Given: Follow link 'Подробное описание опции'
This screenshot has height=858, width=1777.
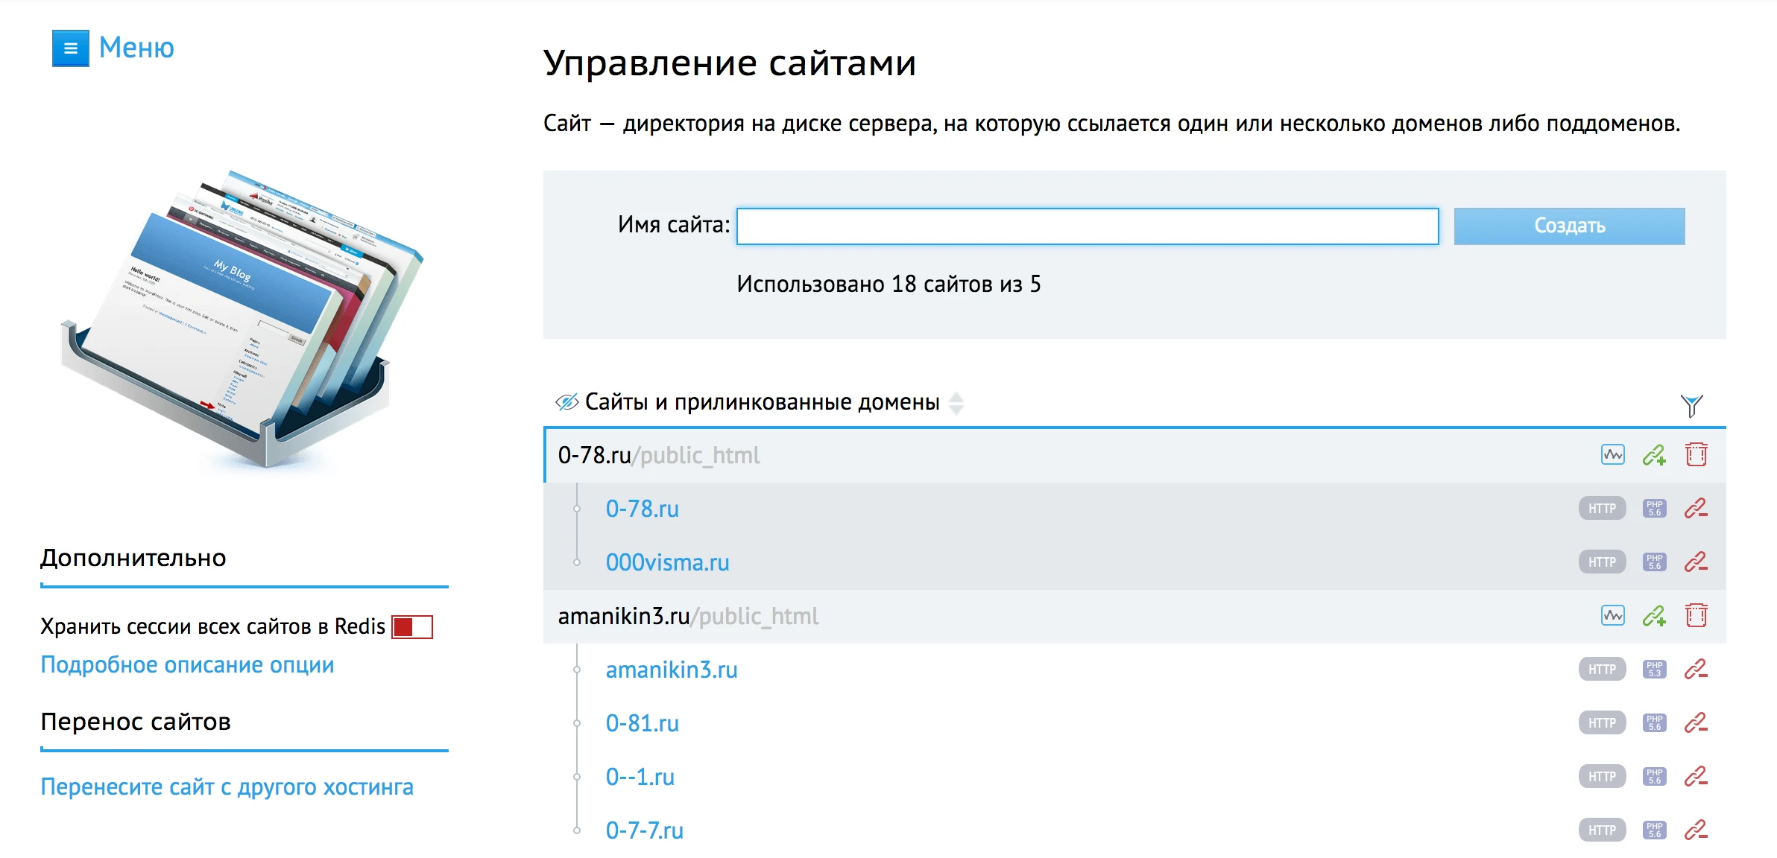Looking at the screenshot, I should point(187,665).
